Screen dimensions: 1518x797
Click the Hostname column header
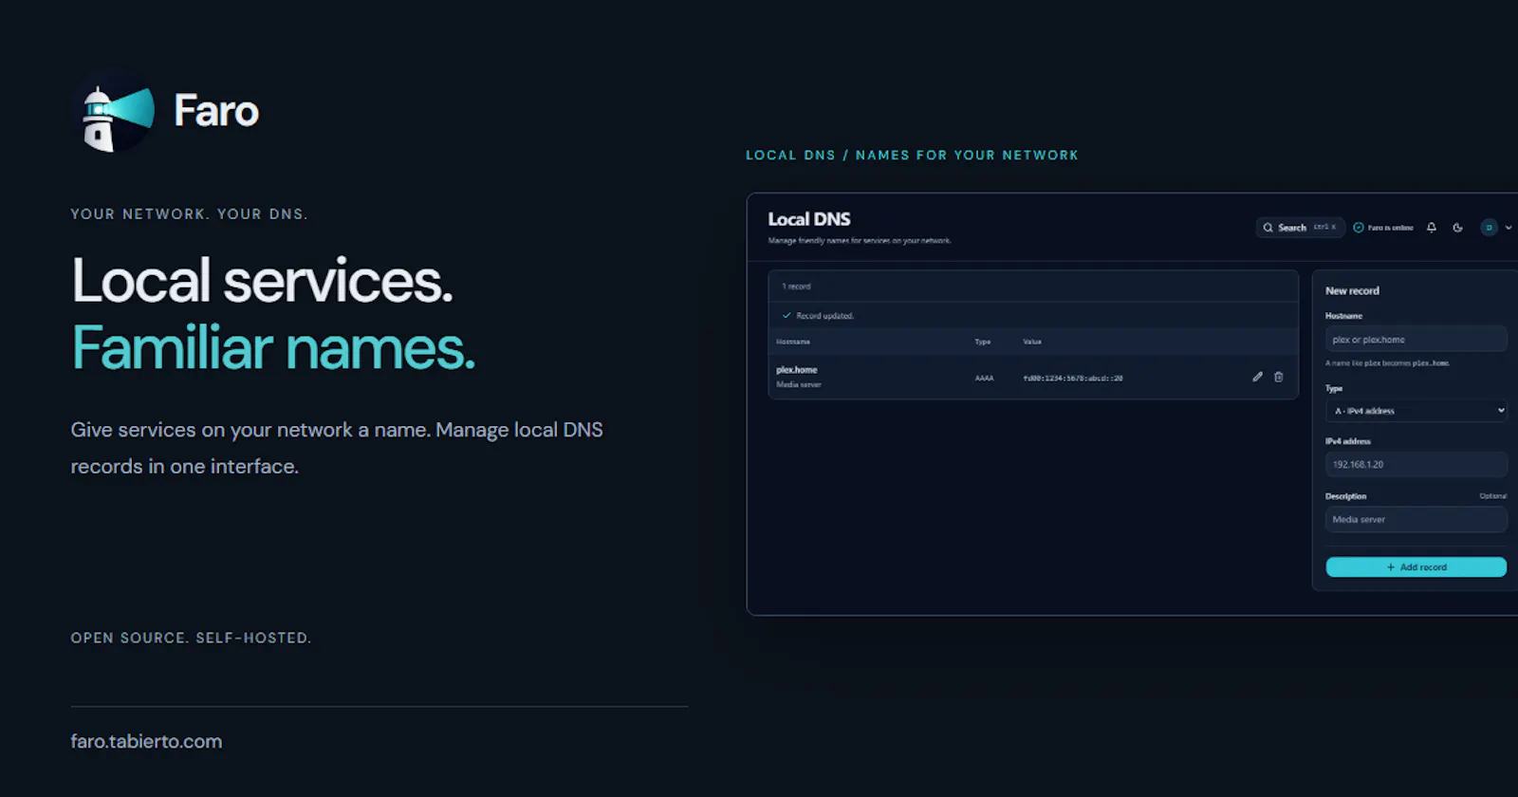pos(793,342)
